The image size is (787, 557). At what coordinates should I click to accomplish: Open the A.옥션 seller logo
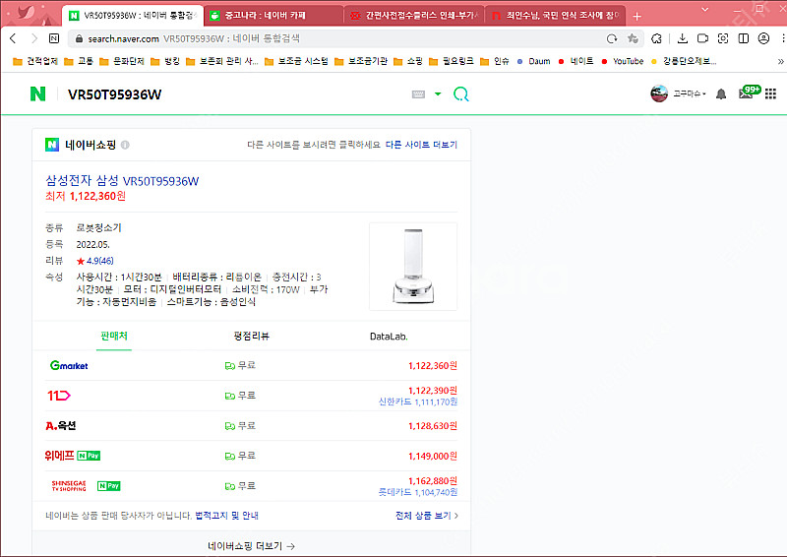pyautogui.click(x=60, y=426)
